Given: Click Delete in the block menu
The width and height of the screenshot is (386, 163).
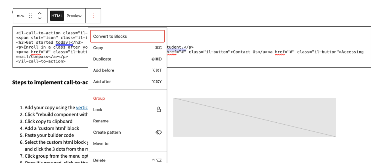Looking at the screenshot, I should (x=127, y=160).
